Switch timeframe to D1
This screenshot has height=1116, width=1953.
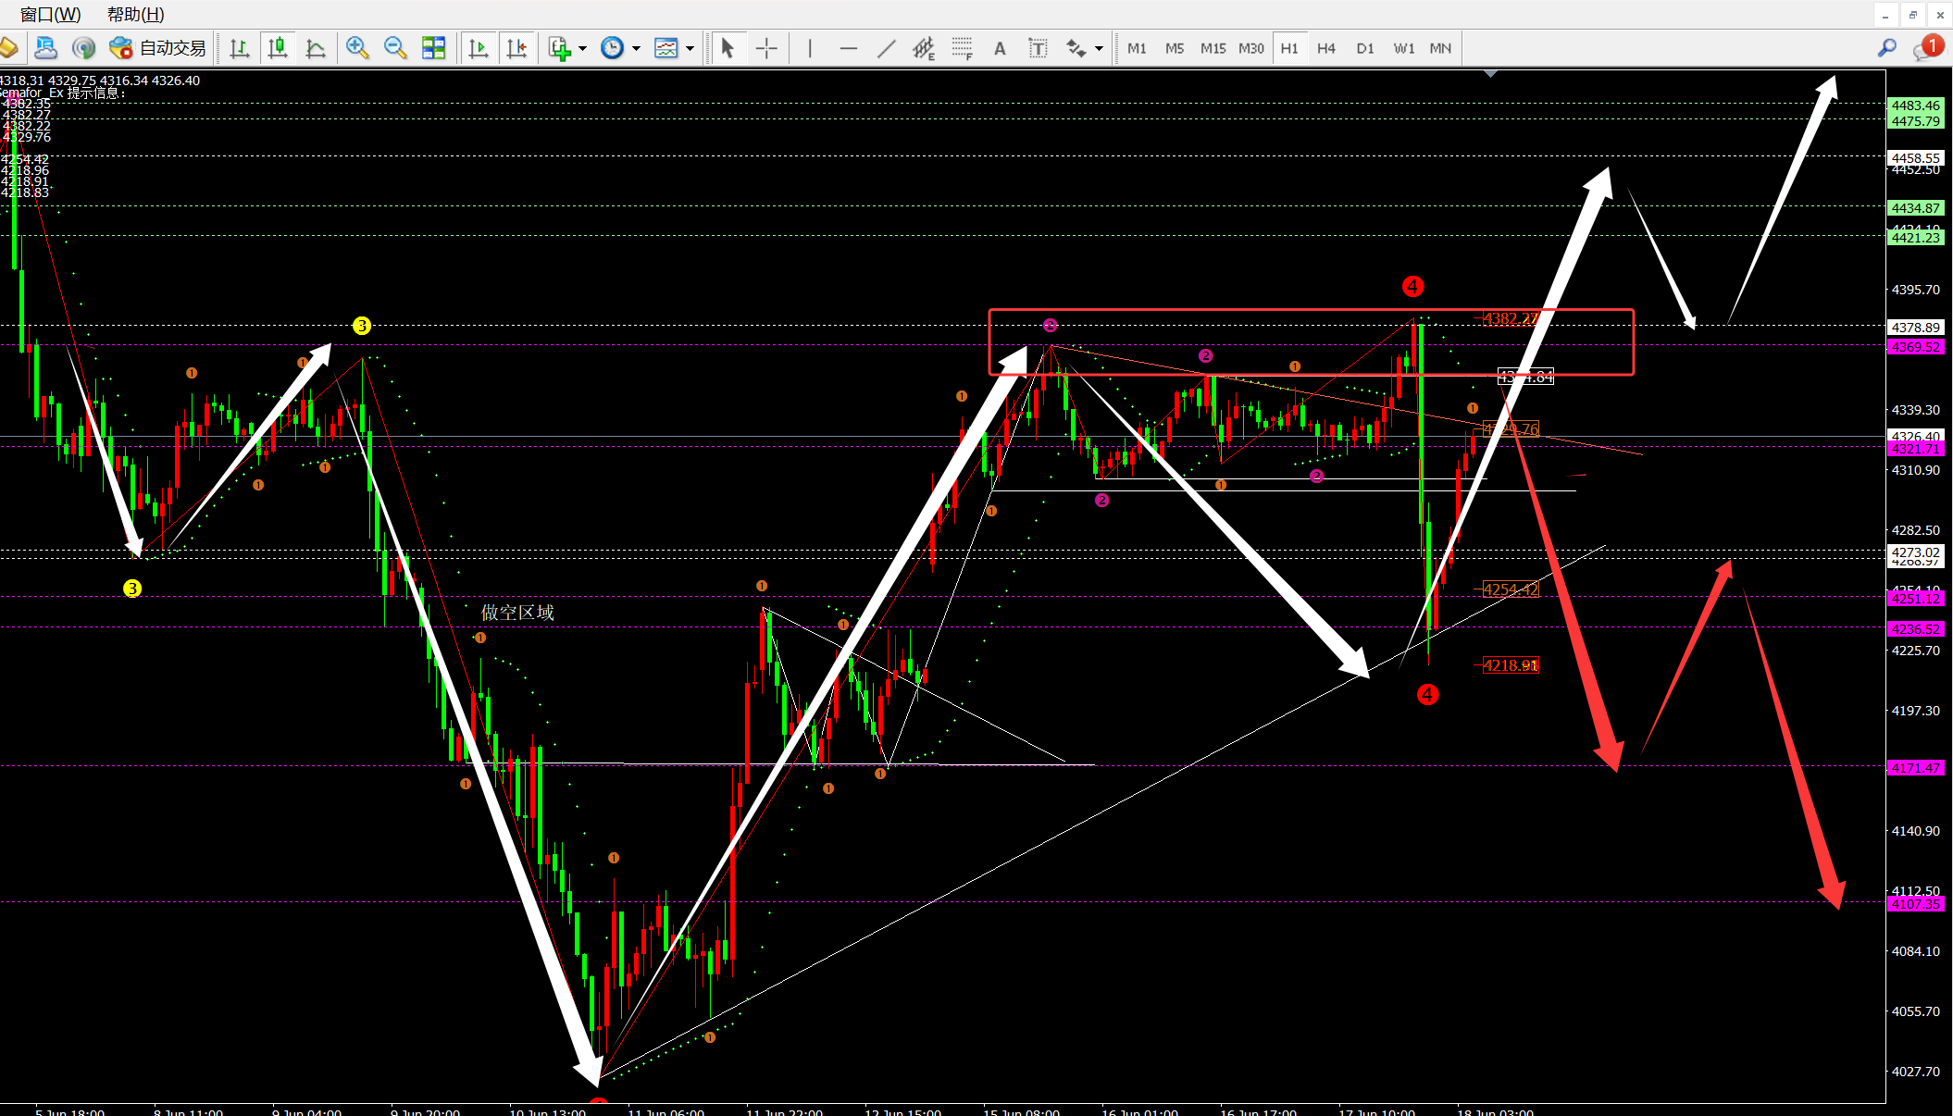pos(1365,48)
